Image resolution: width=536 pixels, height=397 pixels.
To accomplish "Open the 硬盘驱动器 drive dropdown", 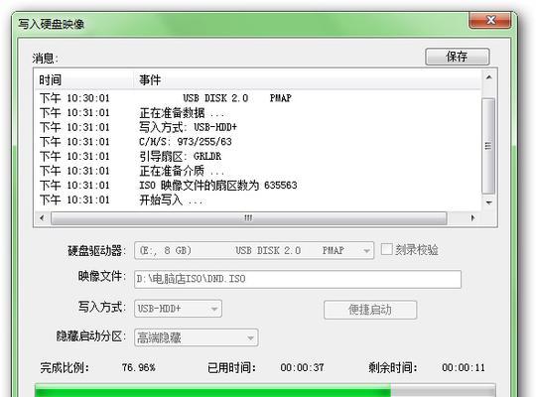I will 254,250.
